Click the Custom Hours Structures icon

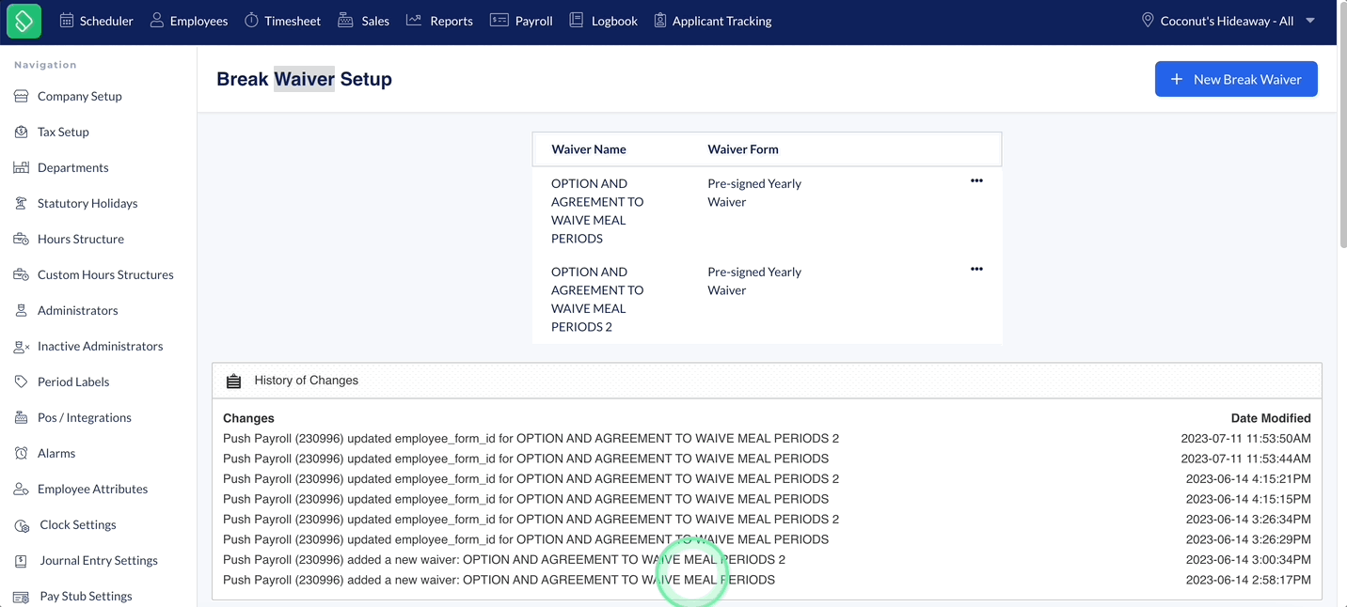(x=21, y=274)
